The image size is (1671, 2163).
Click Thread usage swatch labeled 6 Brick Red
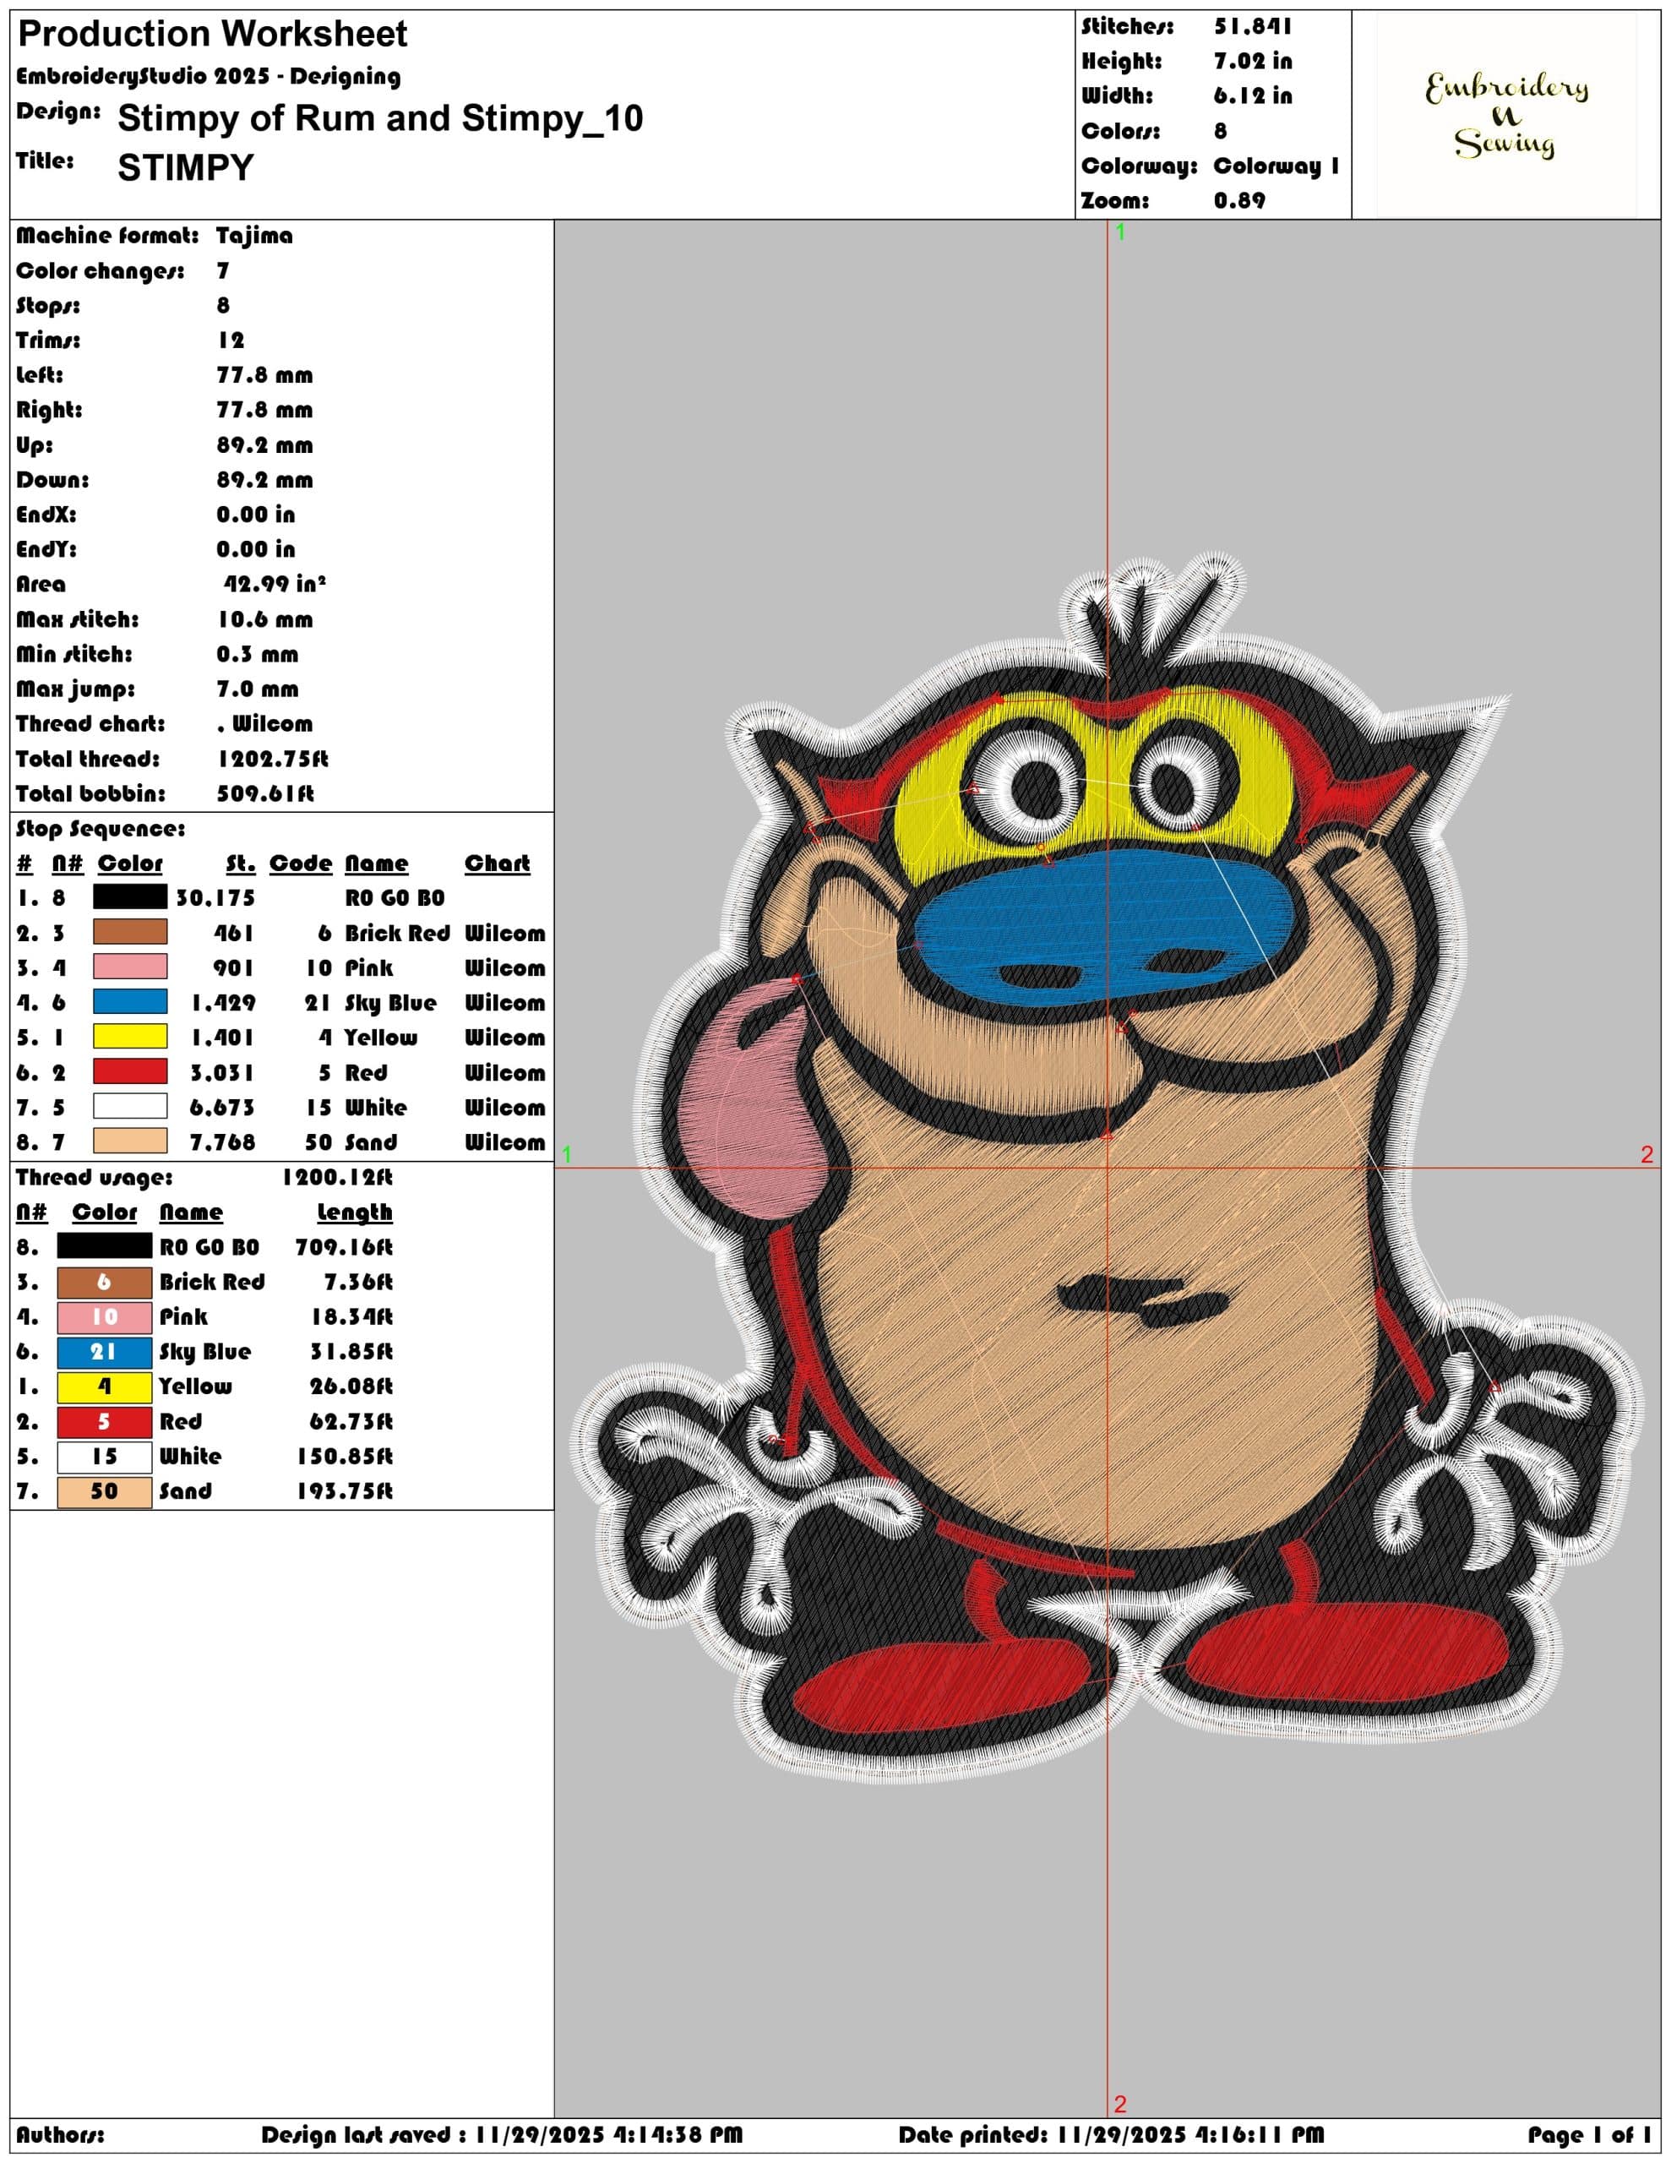pyautogui.click(x=104, y=1282)
